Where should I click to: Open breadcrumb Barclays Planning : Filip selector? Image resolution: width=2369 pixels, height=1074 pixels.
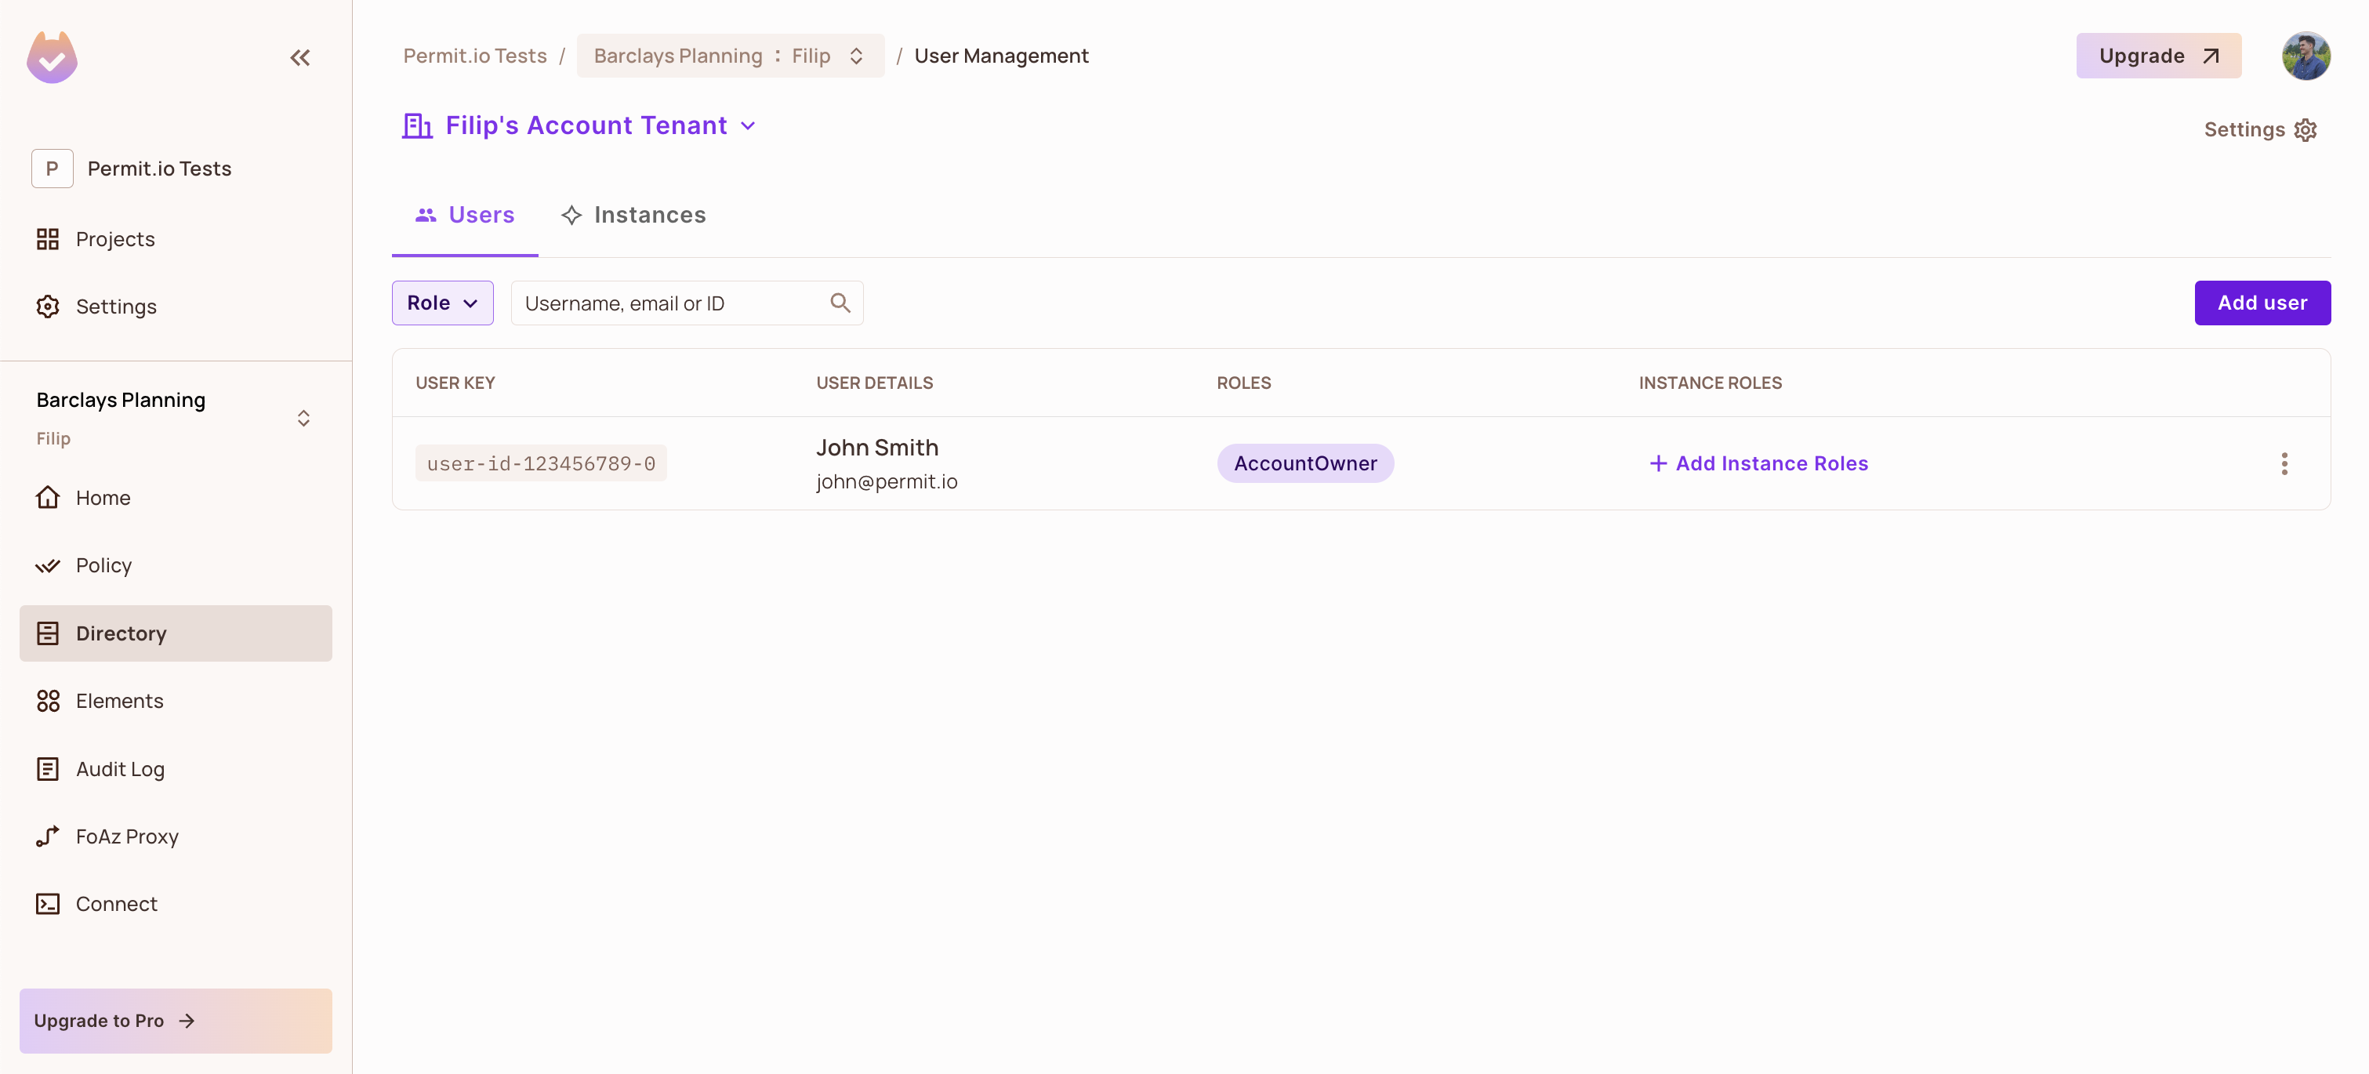coord(729,56)
